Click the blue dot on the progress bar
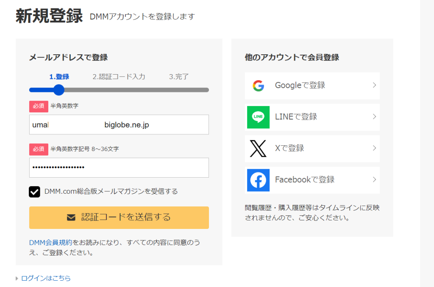The image size is (434, 287). 58,90
